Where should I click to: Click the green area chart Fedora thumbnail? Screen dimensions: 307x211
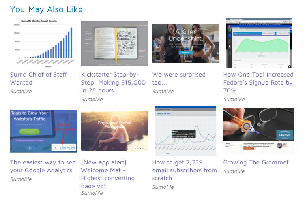coord(258,43)
